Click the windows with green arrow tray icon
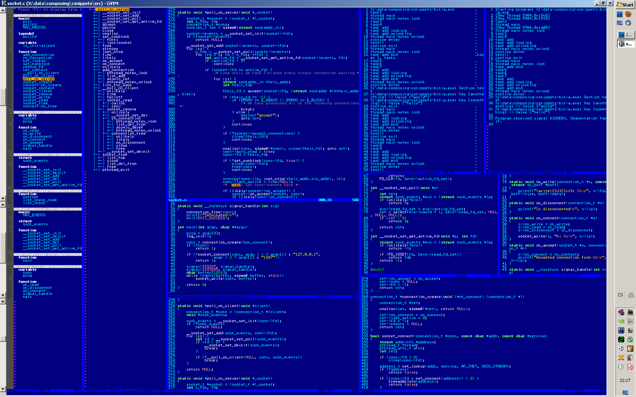This screenshot has height=397, width=636. (x=630, y=340)
